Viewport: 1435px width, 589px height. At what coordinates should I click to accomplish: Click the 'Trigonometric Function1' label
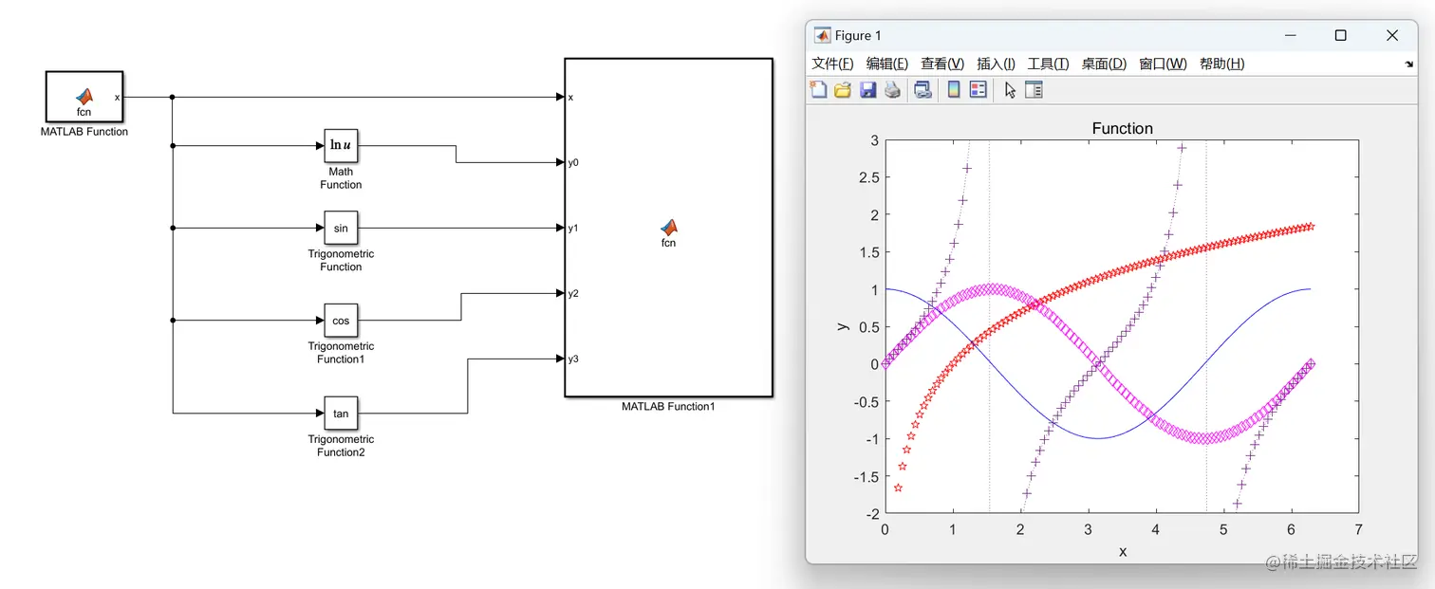pos(341,353)
